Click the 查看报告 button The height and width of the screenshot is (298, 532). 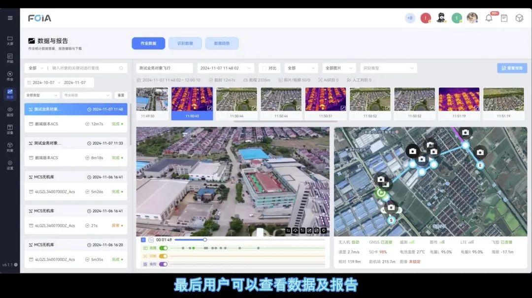tap(512, 68)
